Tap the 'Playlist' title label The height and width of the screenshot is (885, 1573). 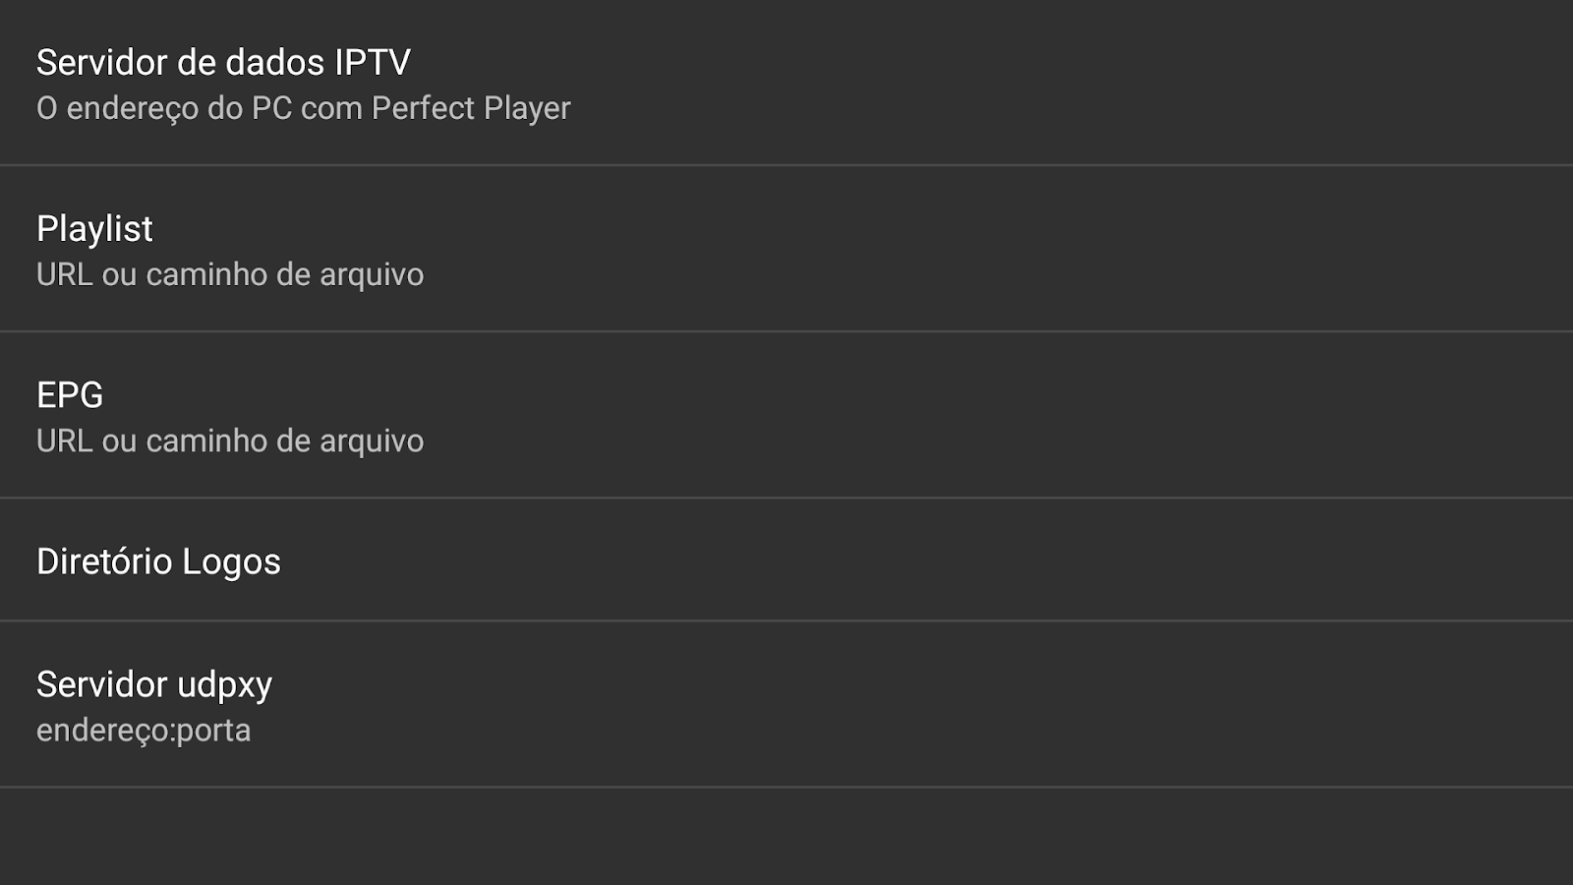[94, 229]
